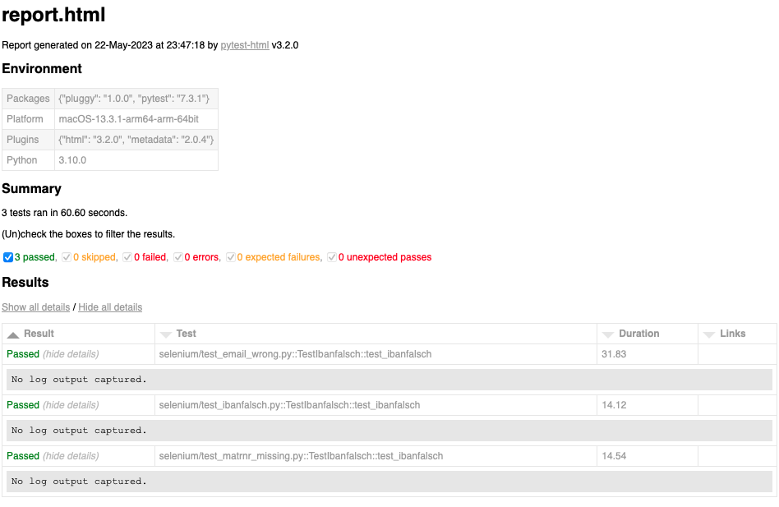Screen dimensions: 779x507
Task: Toggle the 0 failed filter checkbox
Action: pyautogui.click(x=127, y=257)
